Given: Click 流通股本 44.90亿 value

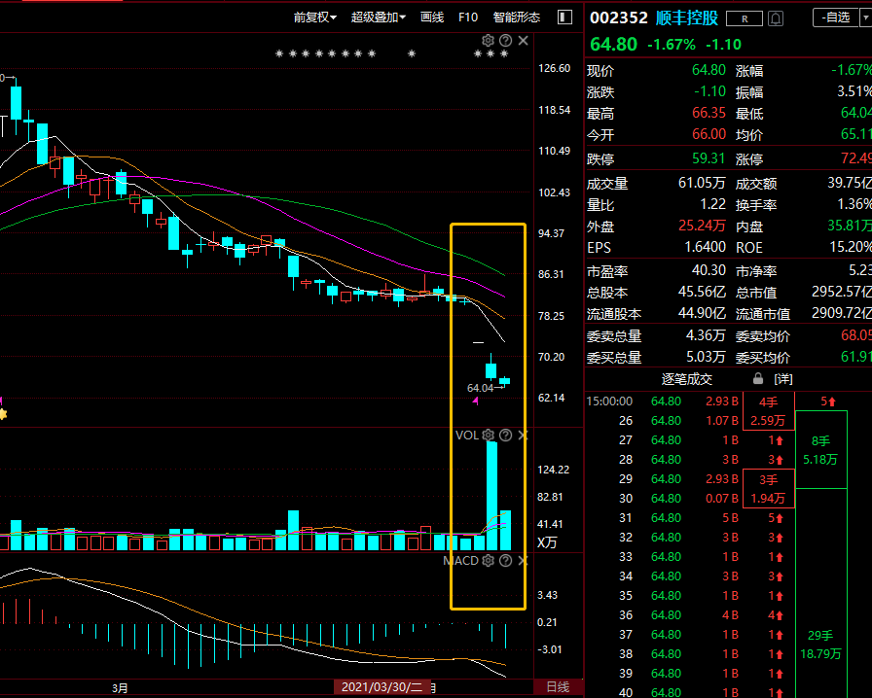Looking at the screenshot, I should [x=702, y=313].
